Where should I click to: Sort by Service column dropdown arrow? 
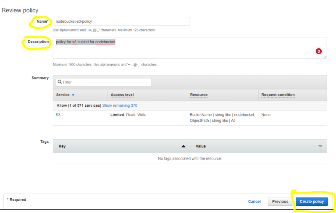(x=73, y=95)
